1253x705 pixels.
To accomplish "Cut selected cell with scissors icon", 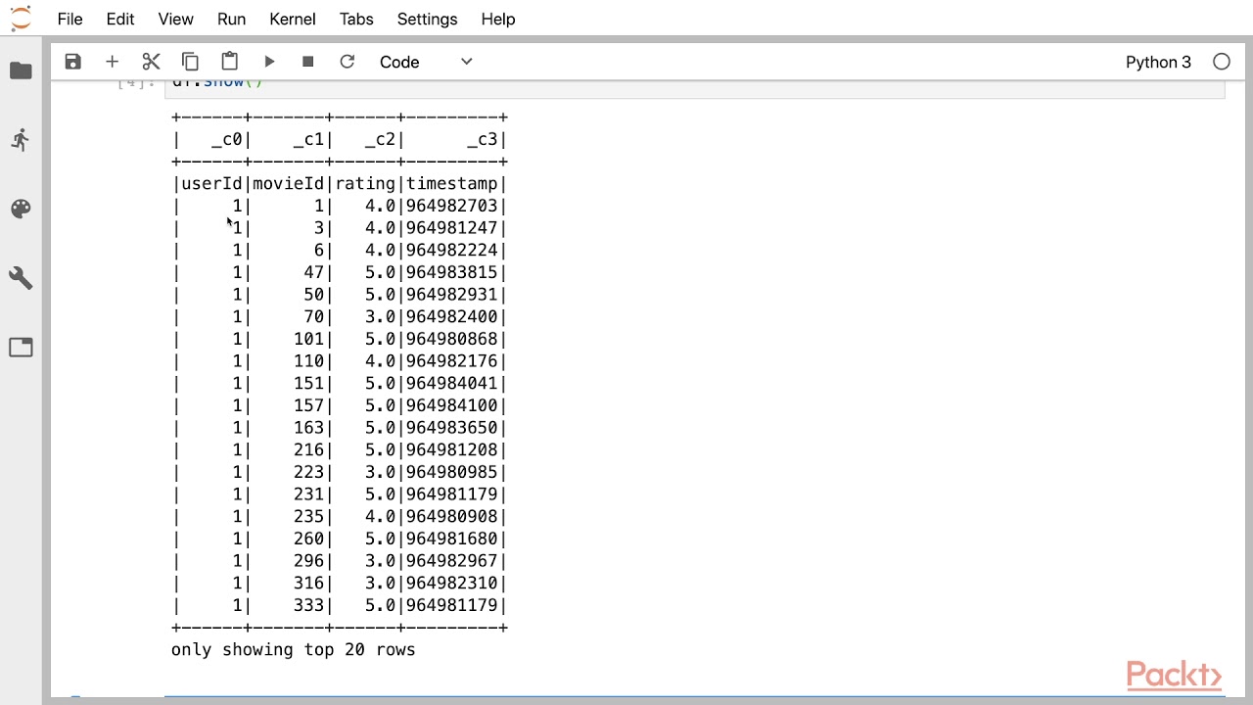I will [x=151, y=62].
